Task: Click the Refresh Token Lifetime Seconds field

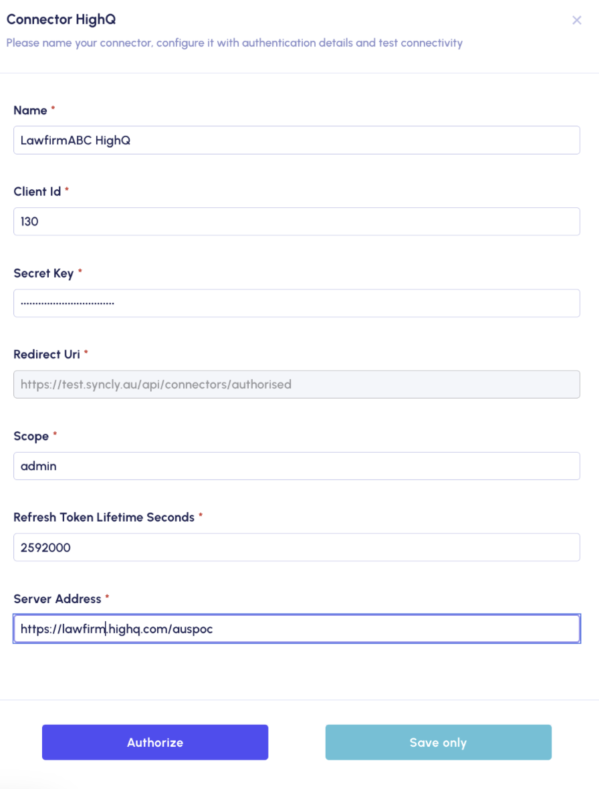Action: click(297, 547)
